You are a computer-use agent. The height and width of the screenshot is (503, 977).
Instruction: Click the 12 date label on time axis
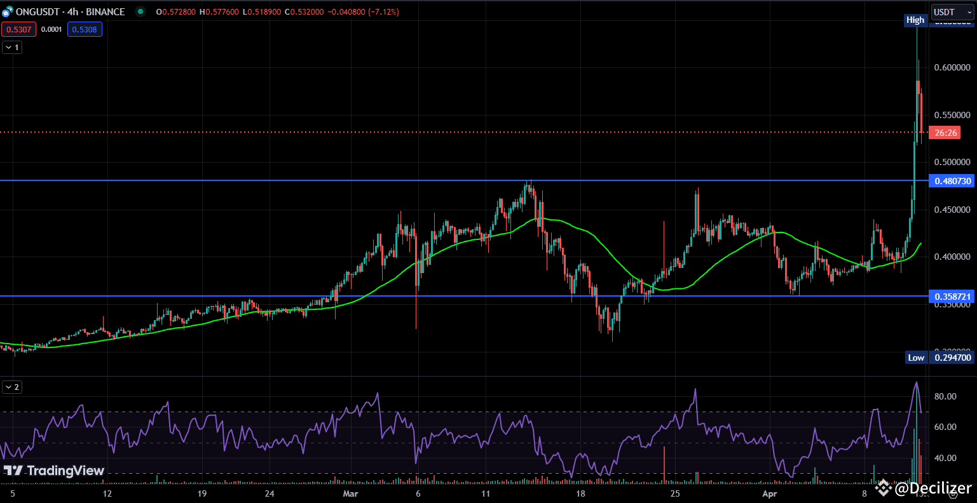click(107, 493)
